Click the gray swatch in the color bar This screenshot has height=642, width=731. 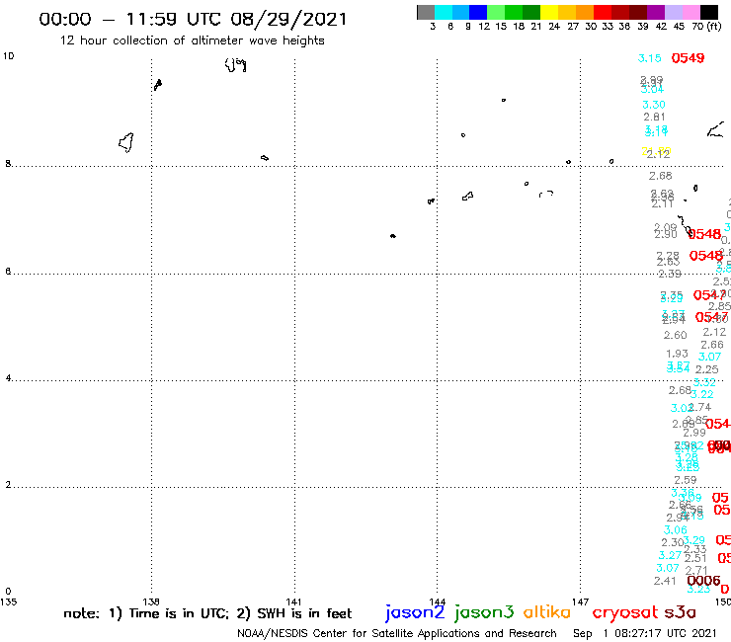coord(426,12)
